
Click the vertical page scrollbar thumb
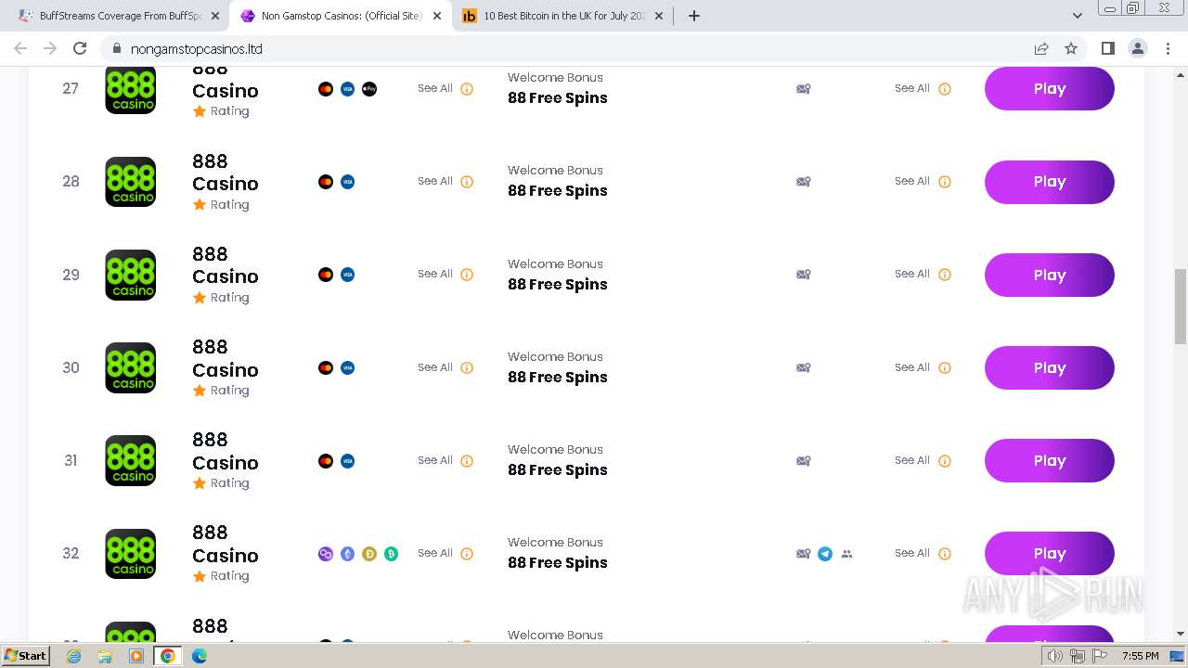click(x=1181, y=306)
